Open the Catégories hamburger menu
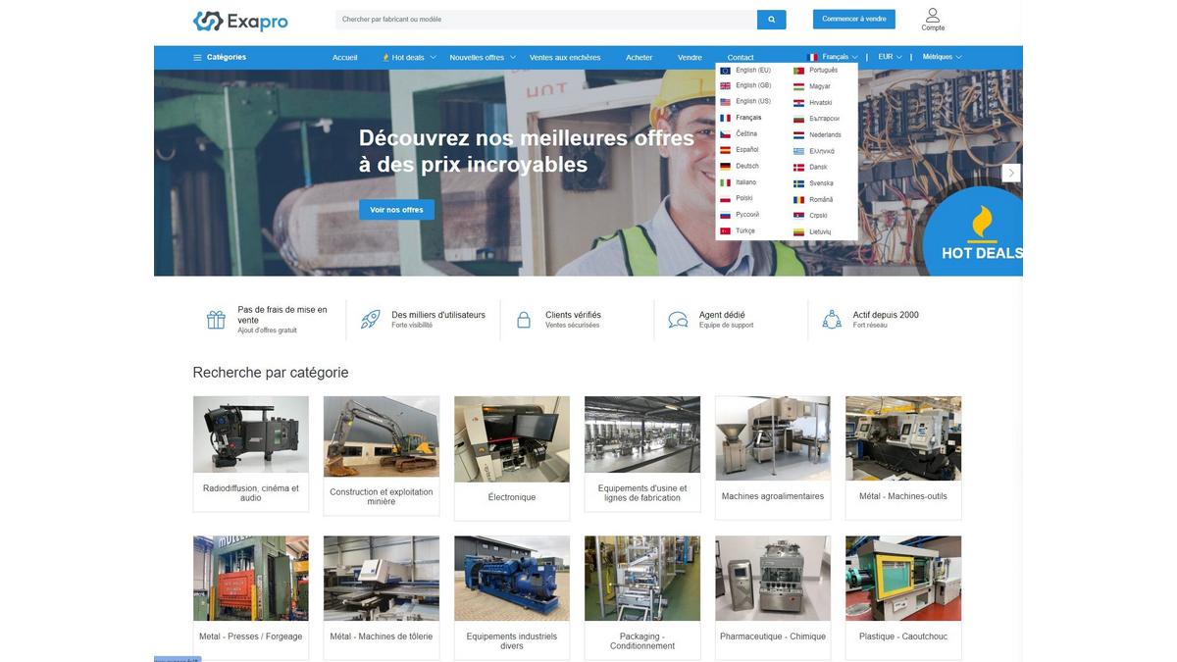1177x662 pixels. click(220, 57)
